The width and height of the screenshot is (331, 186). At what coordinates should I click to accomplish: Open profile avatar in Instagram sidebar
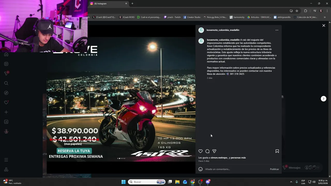[6, 131]
